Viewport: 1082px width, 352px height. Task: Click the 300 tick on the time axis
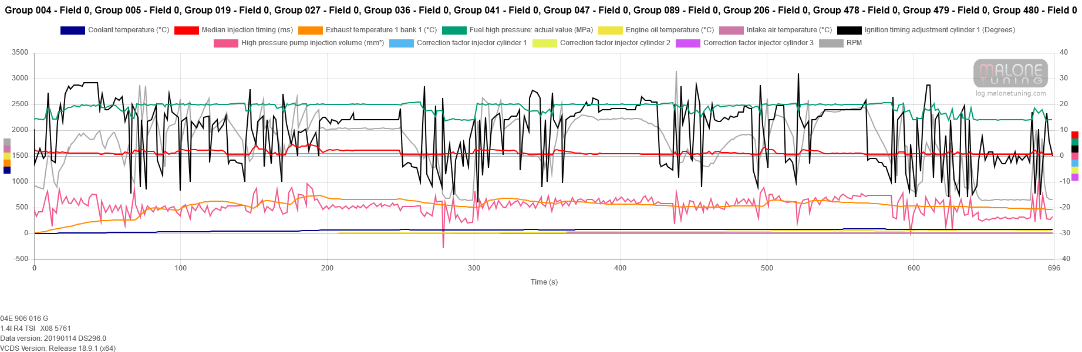(x=474, y=268)
